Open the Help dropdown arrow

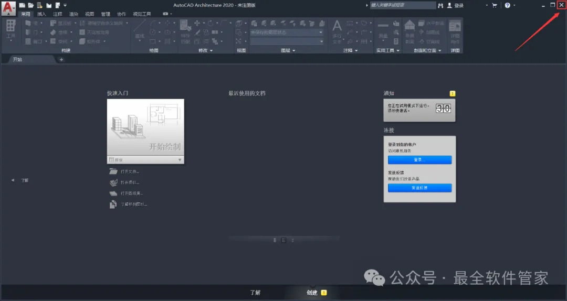pos(514,5)
